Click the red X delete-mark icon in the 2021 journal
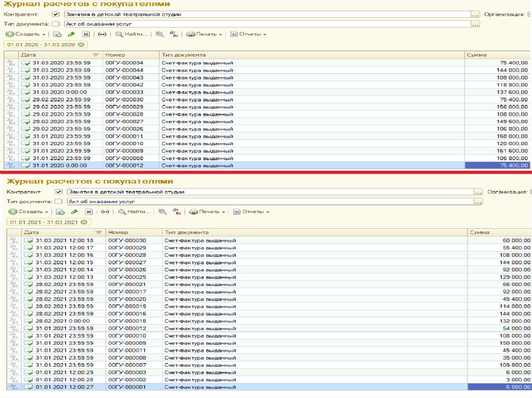This screenshot has width=532, height=398. [x=89, y=212]
